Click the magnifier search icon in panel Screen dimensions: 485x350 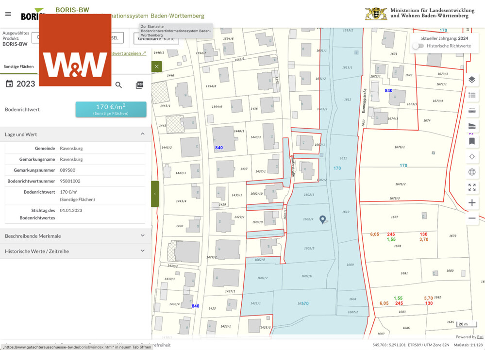(x=118, y=85)
